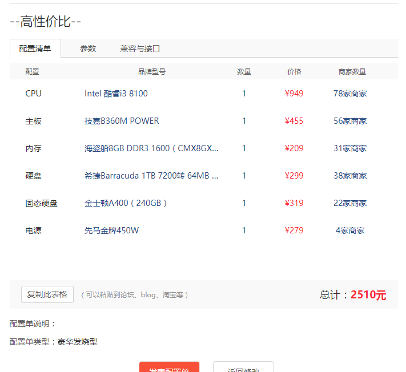Open the 兼容与接口 tab

140,48
